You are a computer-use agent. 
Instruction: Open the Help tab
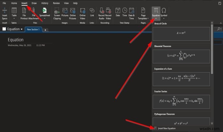(x=75, y=3)
